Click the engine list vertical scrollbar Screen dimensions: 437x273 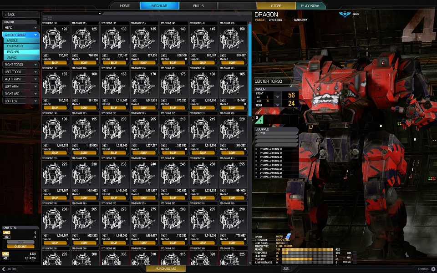click(x=250, y=70)
